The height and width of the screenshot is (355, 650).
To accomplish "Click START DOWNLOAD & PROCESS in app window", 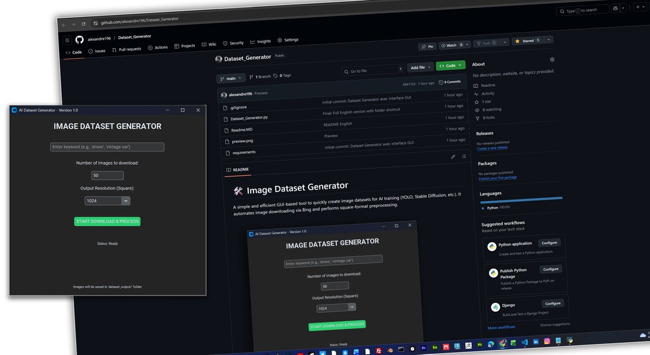I will coord(107,221).
